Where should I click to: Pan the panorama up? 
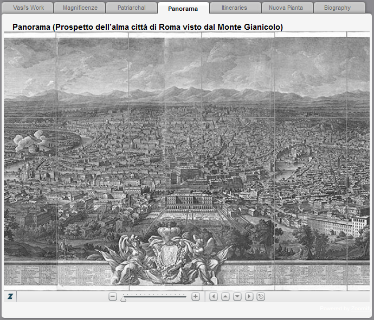pyautogui.click(x=225, y=297)
